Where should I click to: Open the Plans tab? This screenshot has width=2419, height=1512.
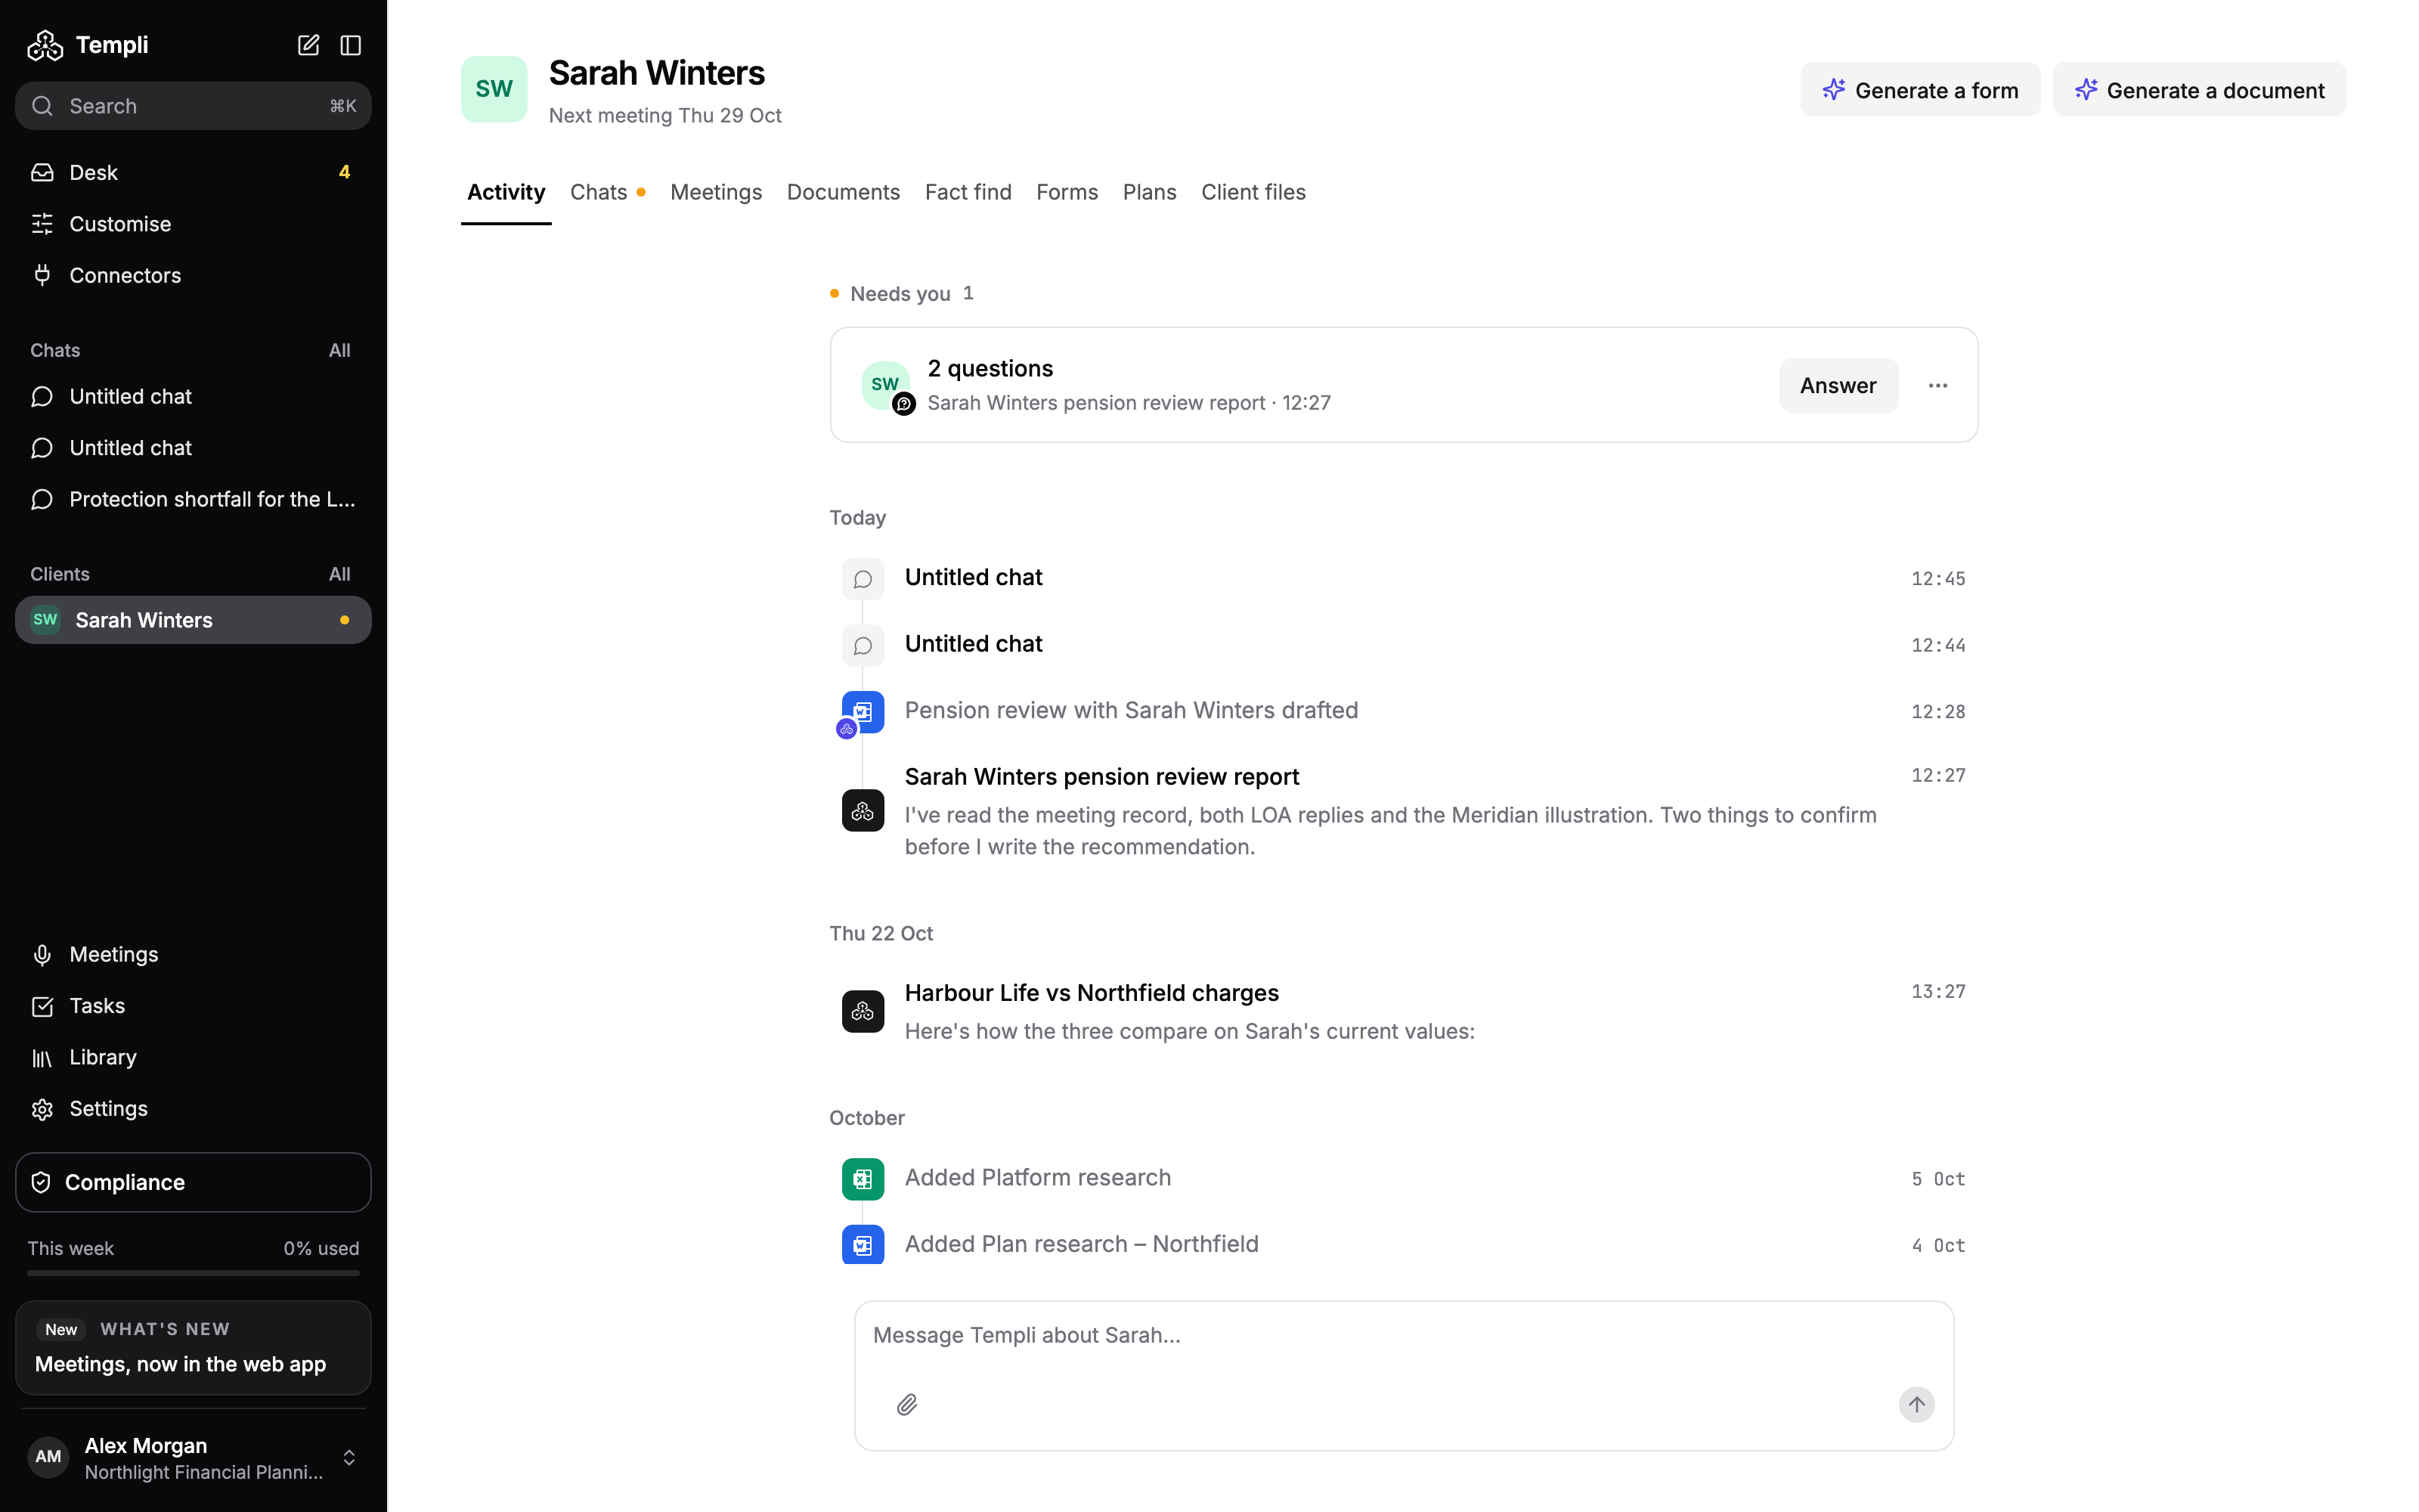[x=1150, y=192]
